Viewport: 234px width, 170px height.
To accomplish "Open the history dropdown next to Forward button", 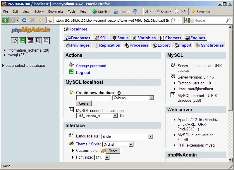I will coord(17,20).
